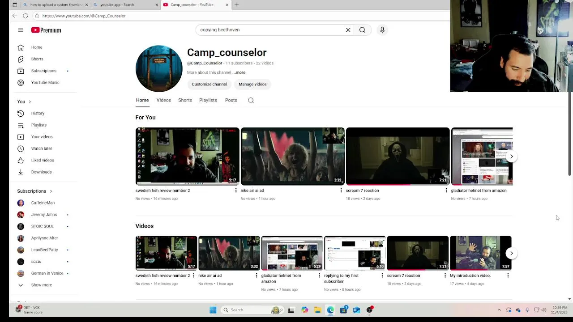This screenshot has height=322, width=573.
Task: Switch to the youtube app - Search browser tab
Action: click(x=125, y=4)
